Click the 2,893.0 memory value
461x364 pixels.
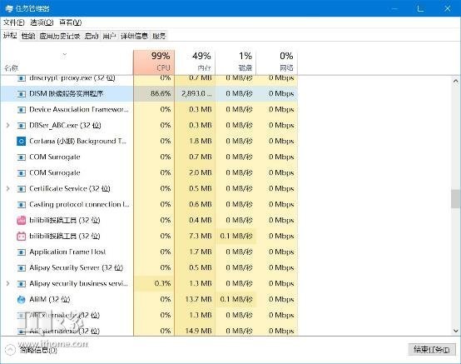[x=196, y=93]
